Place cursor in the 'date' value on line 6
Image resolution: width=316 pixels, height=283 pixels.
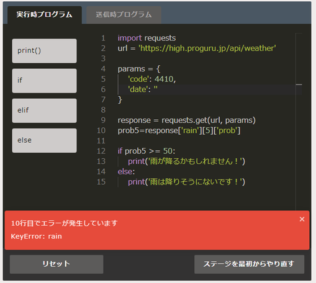(x=155, y=89)
